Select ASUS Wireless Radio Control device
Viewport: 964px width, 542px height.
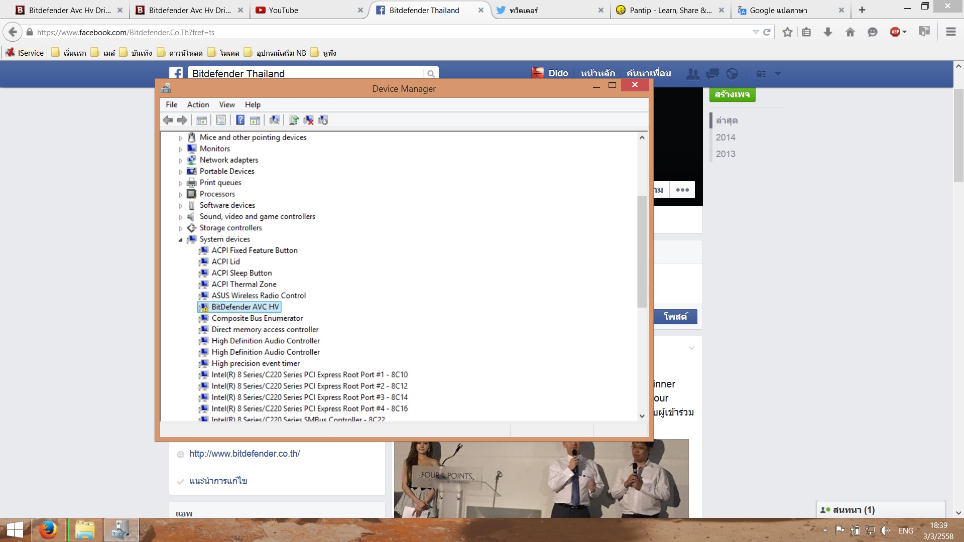tap(258, 296)
